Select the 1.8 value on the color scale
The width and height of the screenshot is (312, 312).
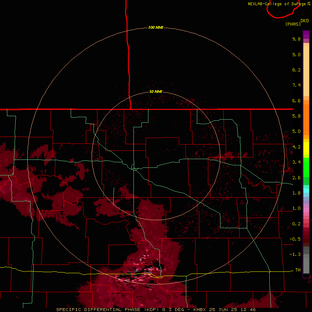coord(296,193)
